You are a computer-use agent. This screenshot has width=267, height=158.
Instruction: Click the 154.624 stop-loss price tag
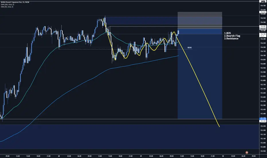point(263,12)
